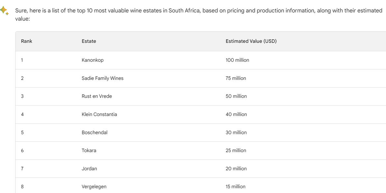The image size is (386, 193).
Task: Click the 100 million value cell
Action: point(237,60)
